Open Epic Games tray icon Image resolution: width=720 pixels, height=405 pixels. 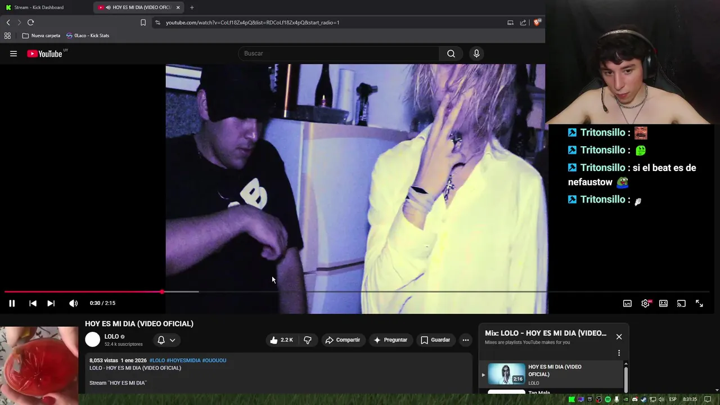[x=590, y=399]
